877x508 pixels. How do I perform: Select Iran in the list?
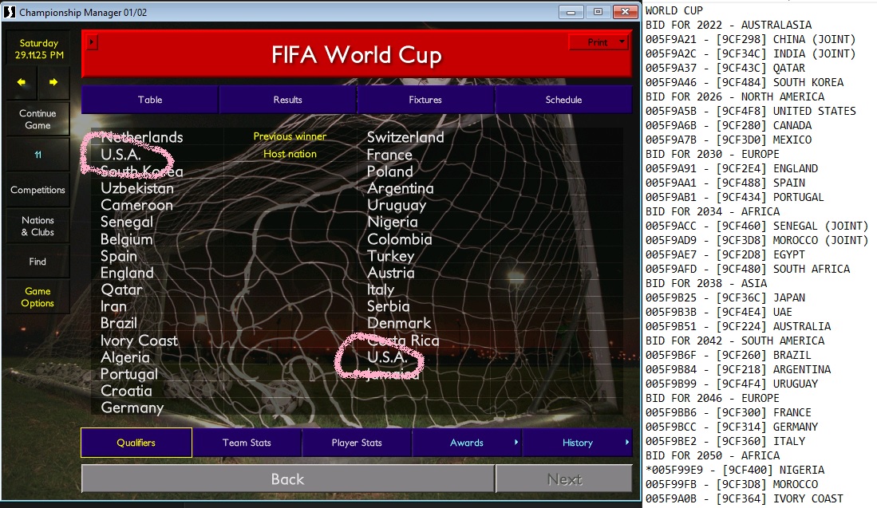pyautogui.click(x=113, y=306)
